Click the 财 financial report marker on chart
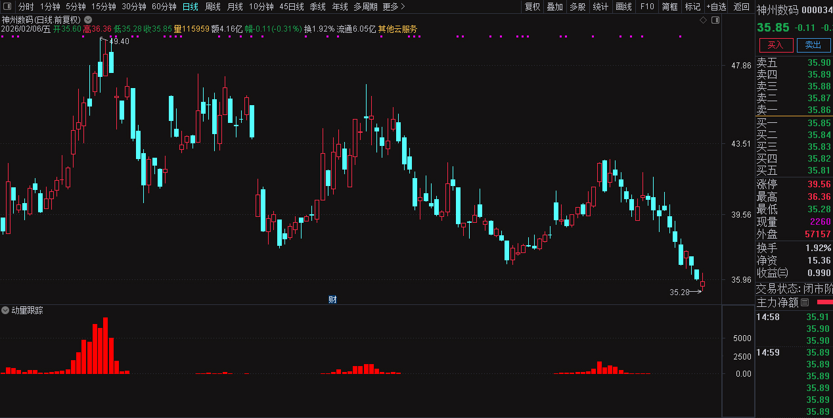The width and height of the screenshot is (833, 418). pyautogui.click(x=332, y=298)
